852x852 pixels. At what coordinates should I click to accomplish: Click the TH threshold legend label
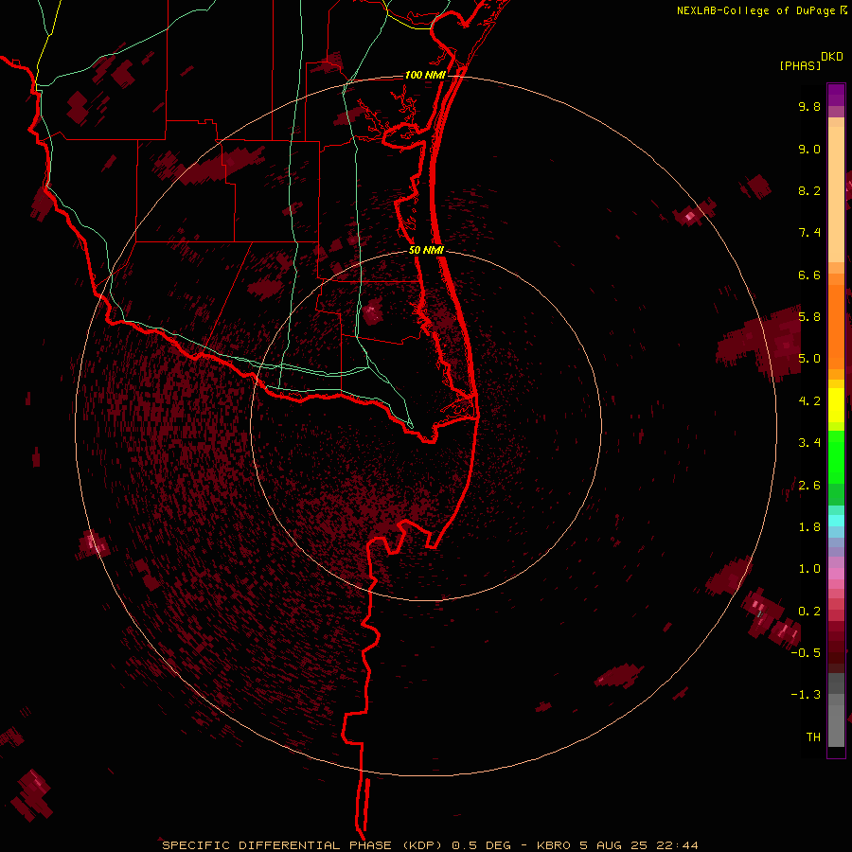813,737
